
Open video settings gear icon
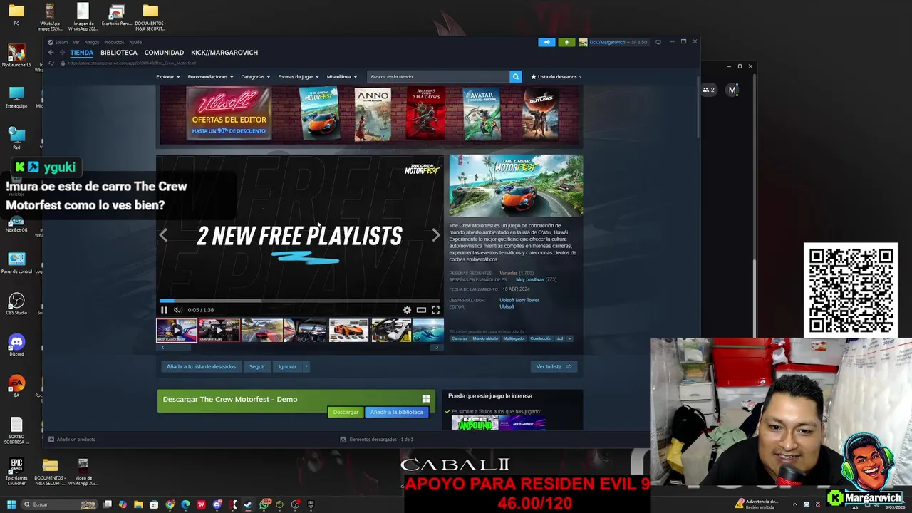(x=407, y=310)
